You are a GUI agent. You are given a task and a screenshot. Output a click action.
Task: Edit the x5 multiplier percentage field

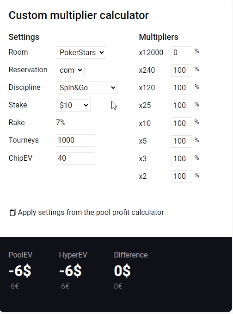click(x=182, y=141)
